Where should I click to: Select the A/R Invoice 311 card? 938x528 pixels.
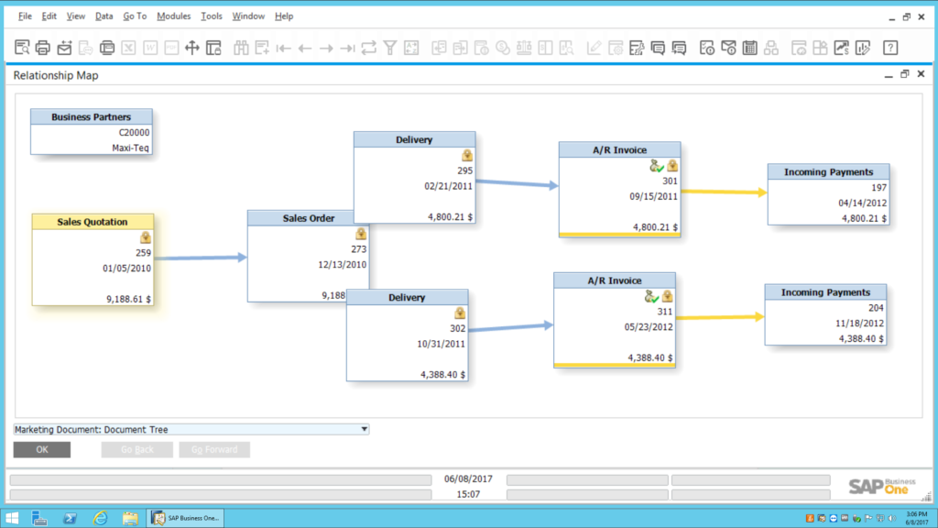coord(614,321)
